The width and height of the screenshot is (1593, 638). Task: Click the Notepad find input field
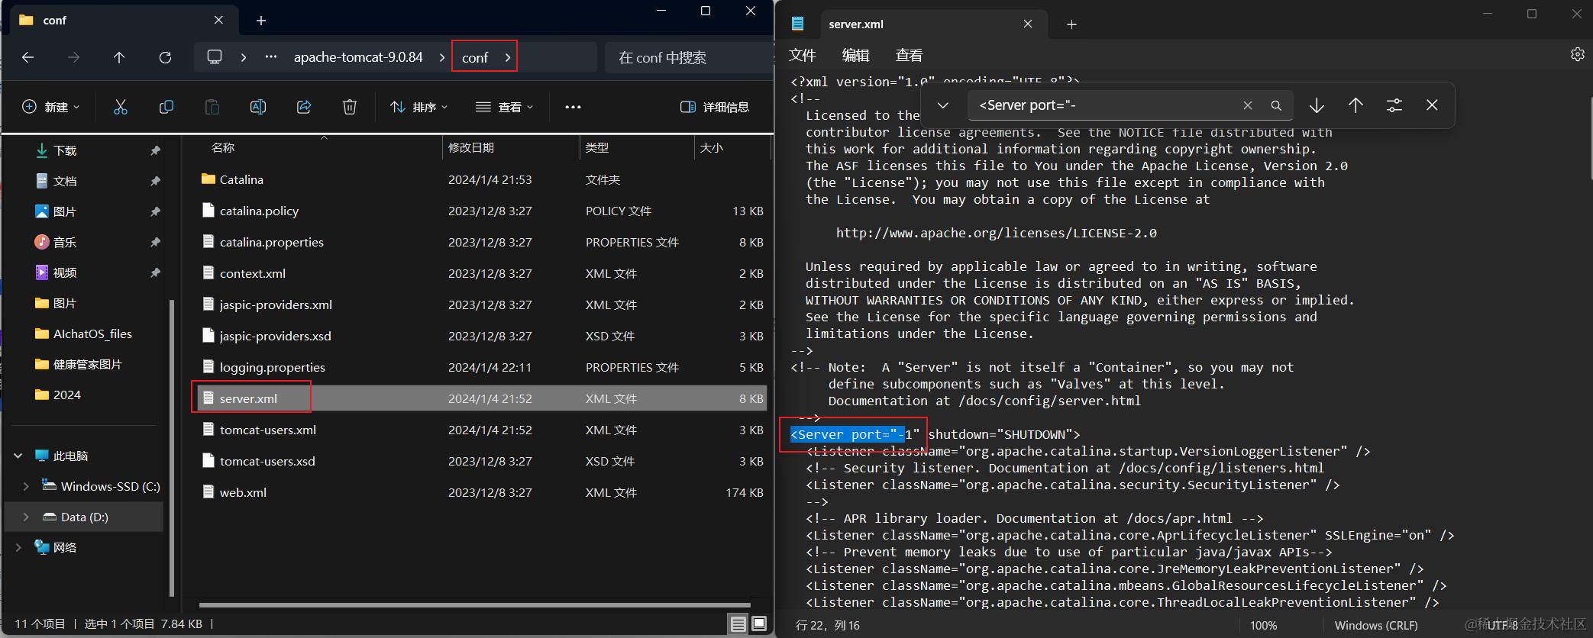tap(1107, 105)
